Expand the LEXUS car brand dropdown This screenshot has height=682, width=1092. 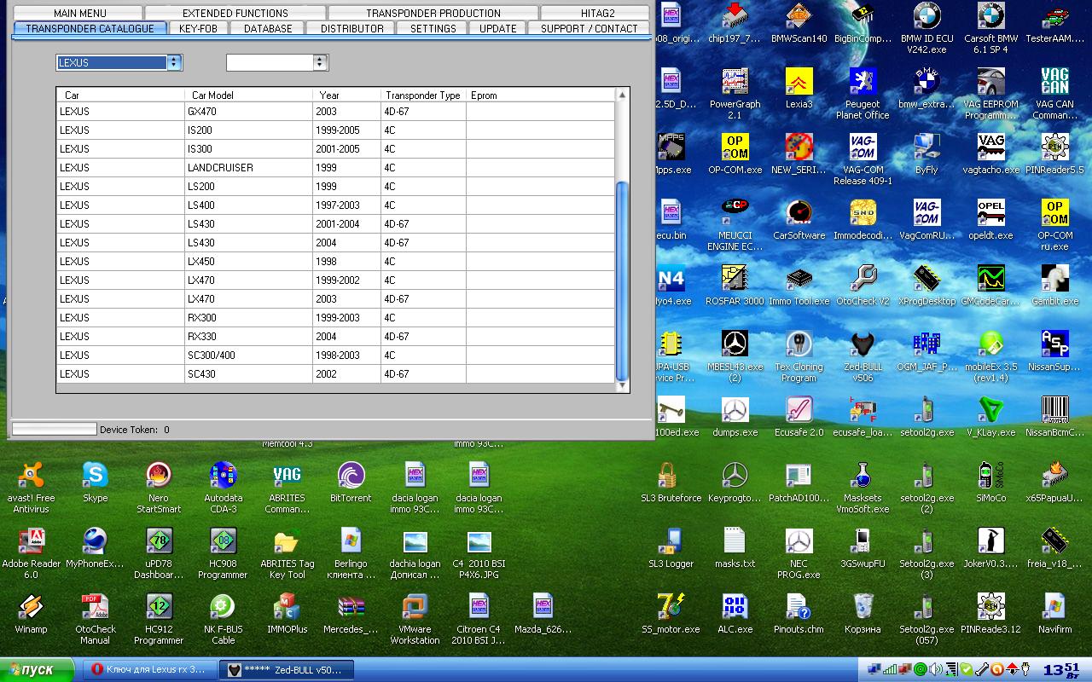(174, 62)
